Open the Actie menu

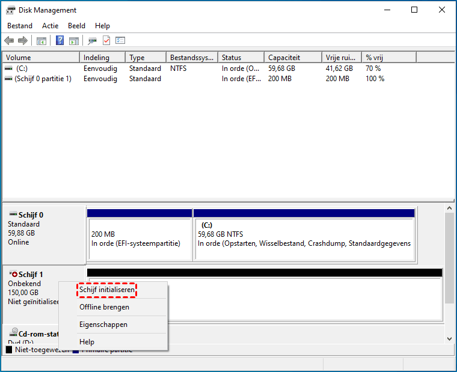(51, 26)
